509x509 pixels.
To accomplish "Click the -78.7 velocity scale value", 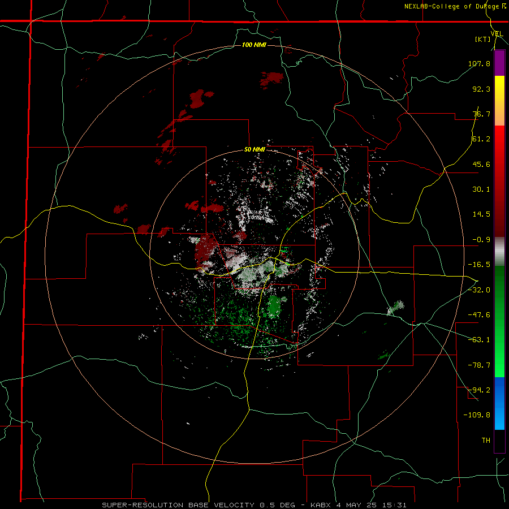I will coord(479,365).
